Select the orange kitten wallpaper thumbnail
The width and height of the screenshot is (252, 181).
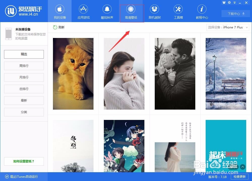[73, 73]
